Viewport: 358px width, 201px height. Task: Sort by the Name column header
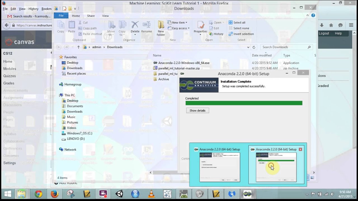point(157,55)
